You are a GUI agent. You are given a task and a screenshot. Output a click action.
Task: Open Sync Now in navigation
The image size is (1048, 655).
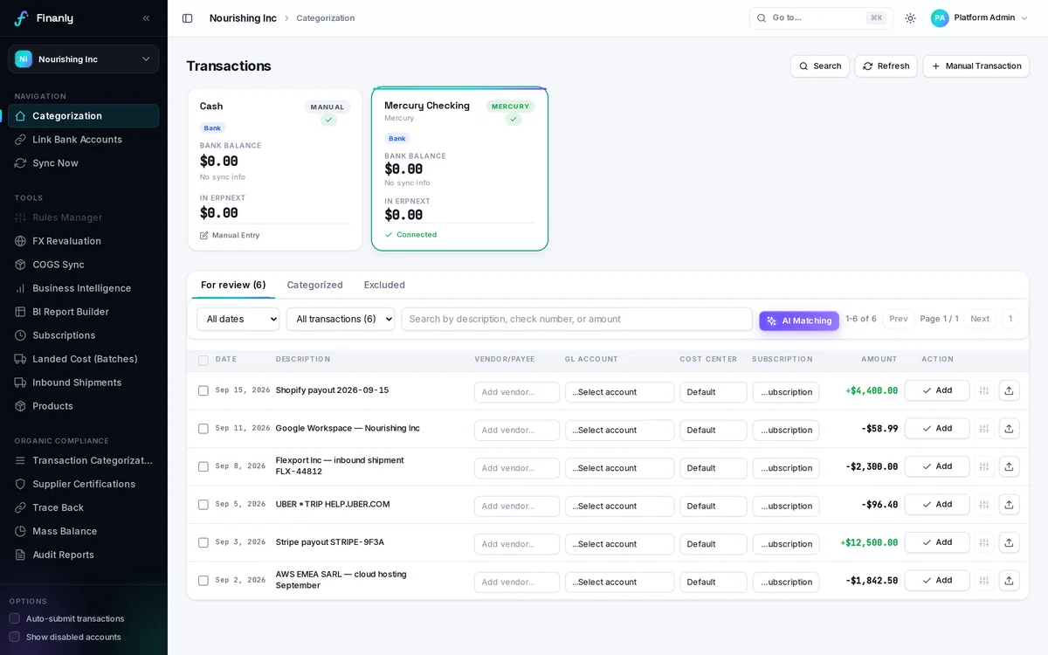pyautogui.click(x=84, y=163)
